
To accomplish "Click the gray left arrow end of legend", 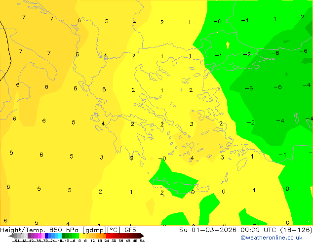I will [11, 236].
